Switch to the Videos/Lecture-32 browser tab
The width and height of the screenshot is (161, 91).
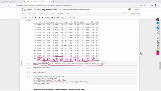pos(13,2)
